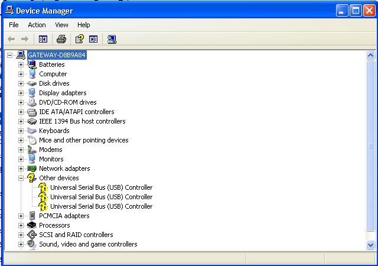
Task: Click the Back arrow toolbar button
Action: (x=11, y=39)
